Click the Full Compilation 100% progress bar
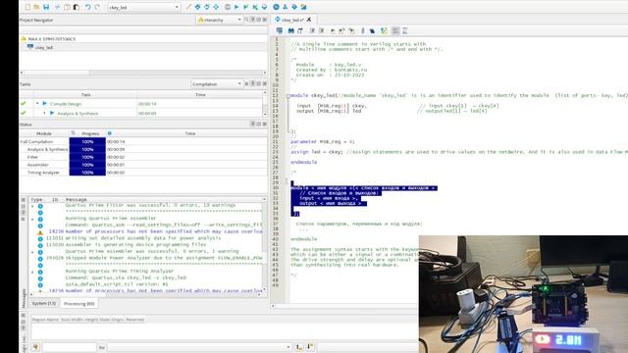This screenshot has width=628, height=353. pos(87,141)
